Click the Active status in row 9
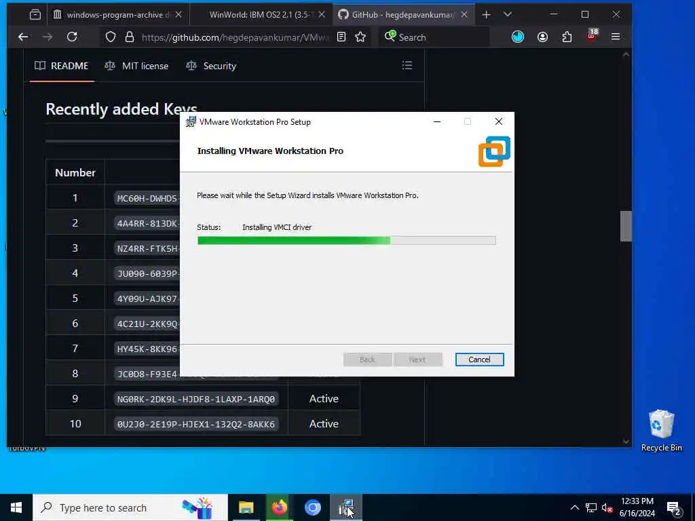The height and width of the screenshot is (521, 695). [324, 399]
